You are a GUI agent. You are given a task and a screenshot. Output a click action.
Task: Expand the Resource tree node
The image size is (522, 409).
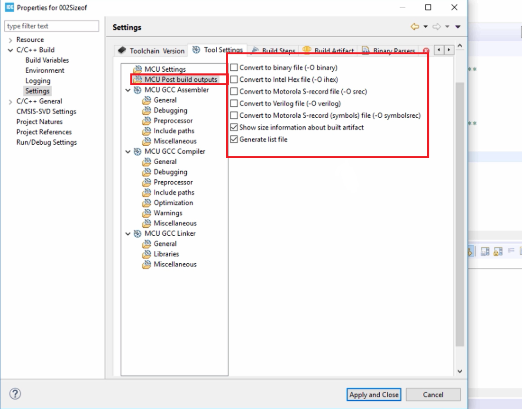10,40
